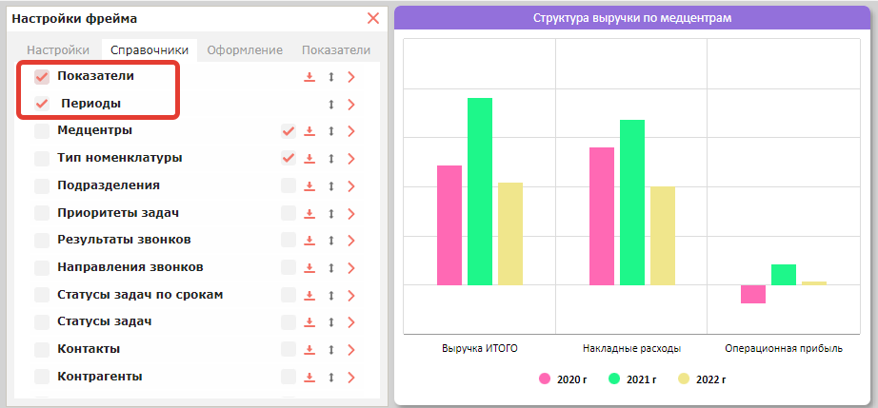This screenshot has height=408, width=878.
Task: Click download icon in Контакты row
Action: [309, 350]
